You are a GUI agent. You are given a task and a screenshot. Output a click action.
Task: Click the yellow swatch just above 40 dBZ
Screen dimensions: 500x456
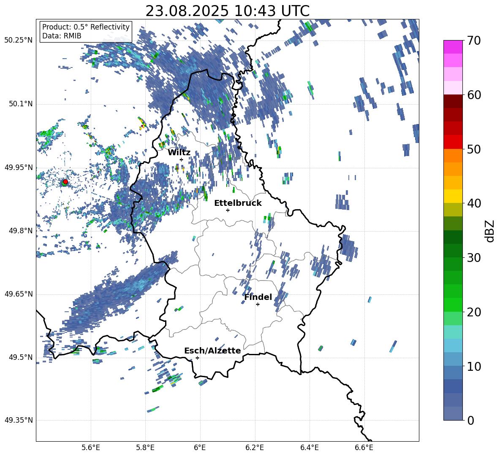point(453,196)
